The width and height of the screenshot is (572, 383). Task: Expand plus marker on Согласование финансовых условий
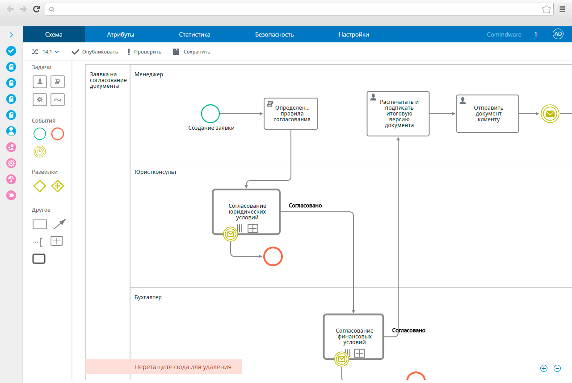(359, 353)
